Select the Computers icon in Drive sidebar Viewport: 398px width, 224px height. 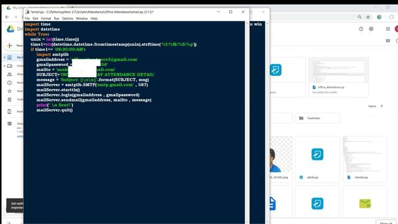(10, 66)
